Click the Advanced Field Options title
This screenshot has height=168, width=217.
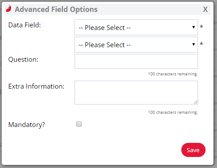click(56, 9)
